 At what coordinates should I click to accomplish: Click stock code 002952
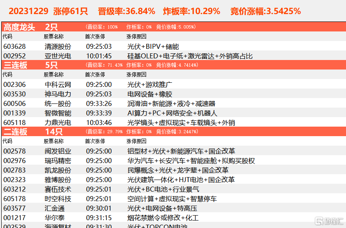click(14, 56)
